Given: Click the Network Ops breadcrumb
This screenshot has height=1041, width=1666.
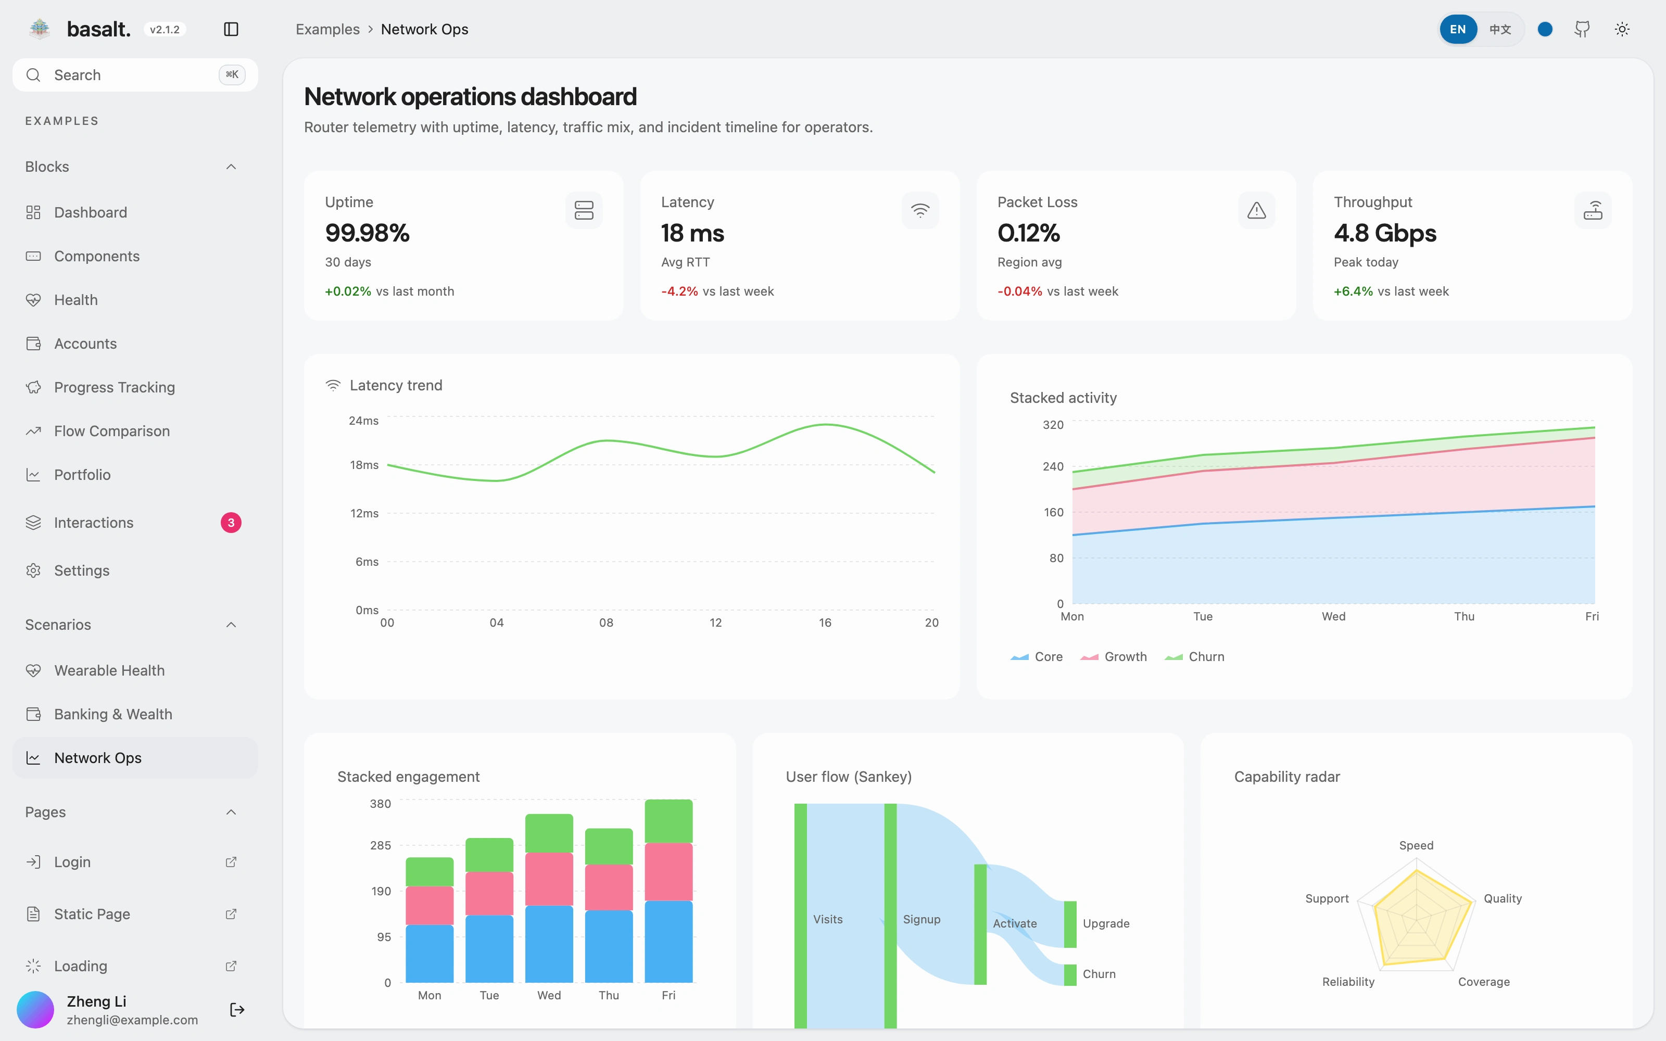Looking at the screenshot, I should (x=425, y=29).
